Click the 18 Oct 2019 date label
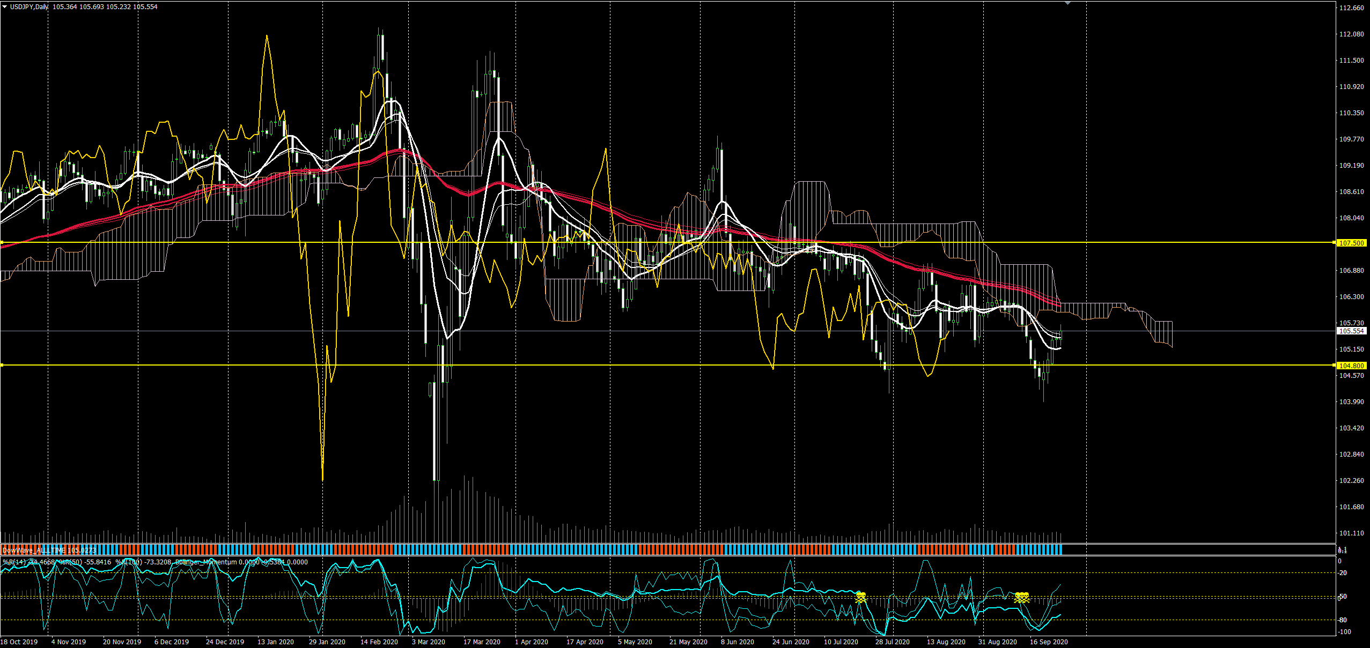 19,642
